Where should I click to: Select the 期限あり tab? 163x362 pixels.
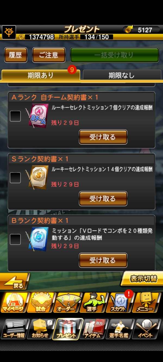tap(41, 75)
